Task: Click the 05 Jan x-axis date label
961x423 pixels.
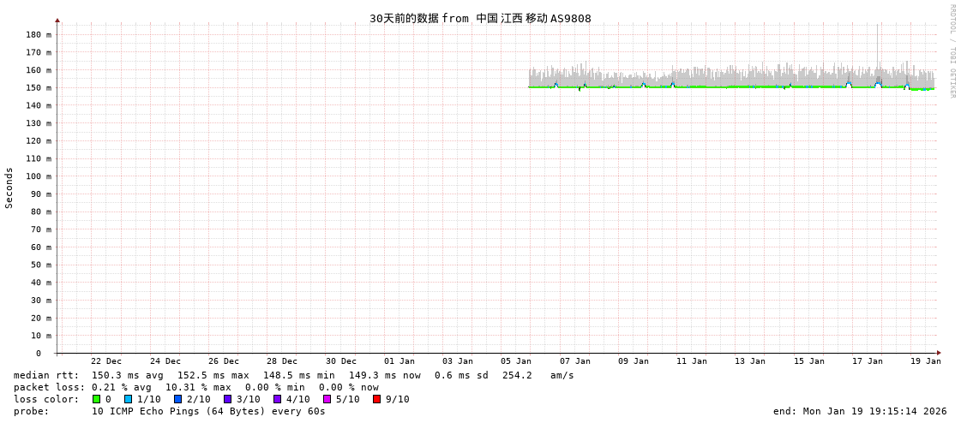Action: [x=516, y=361]
